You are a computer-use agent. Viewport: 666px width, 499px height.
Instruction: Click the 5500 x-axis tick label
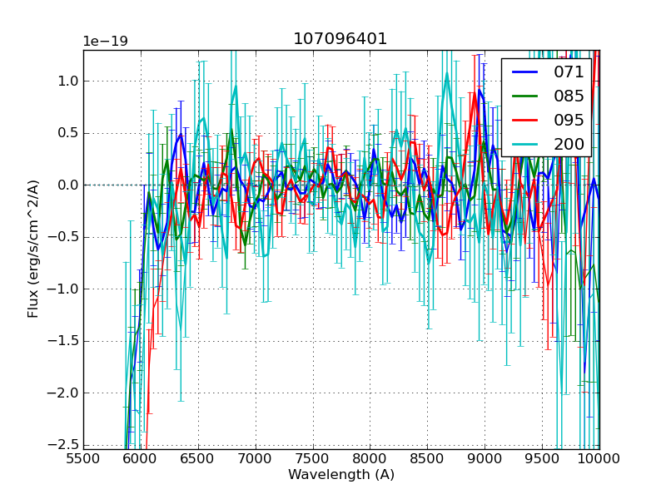[83, 457]
